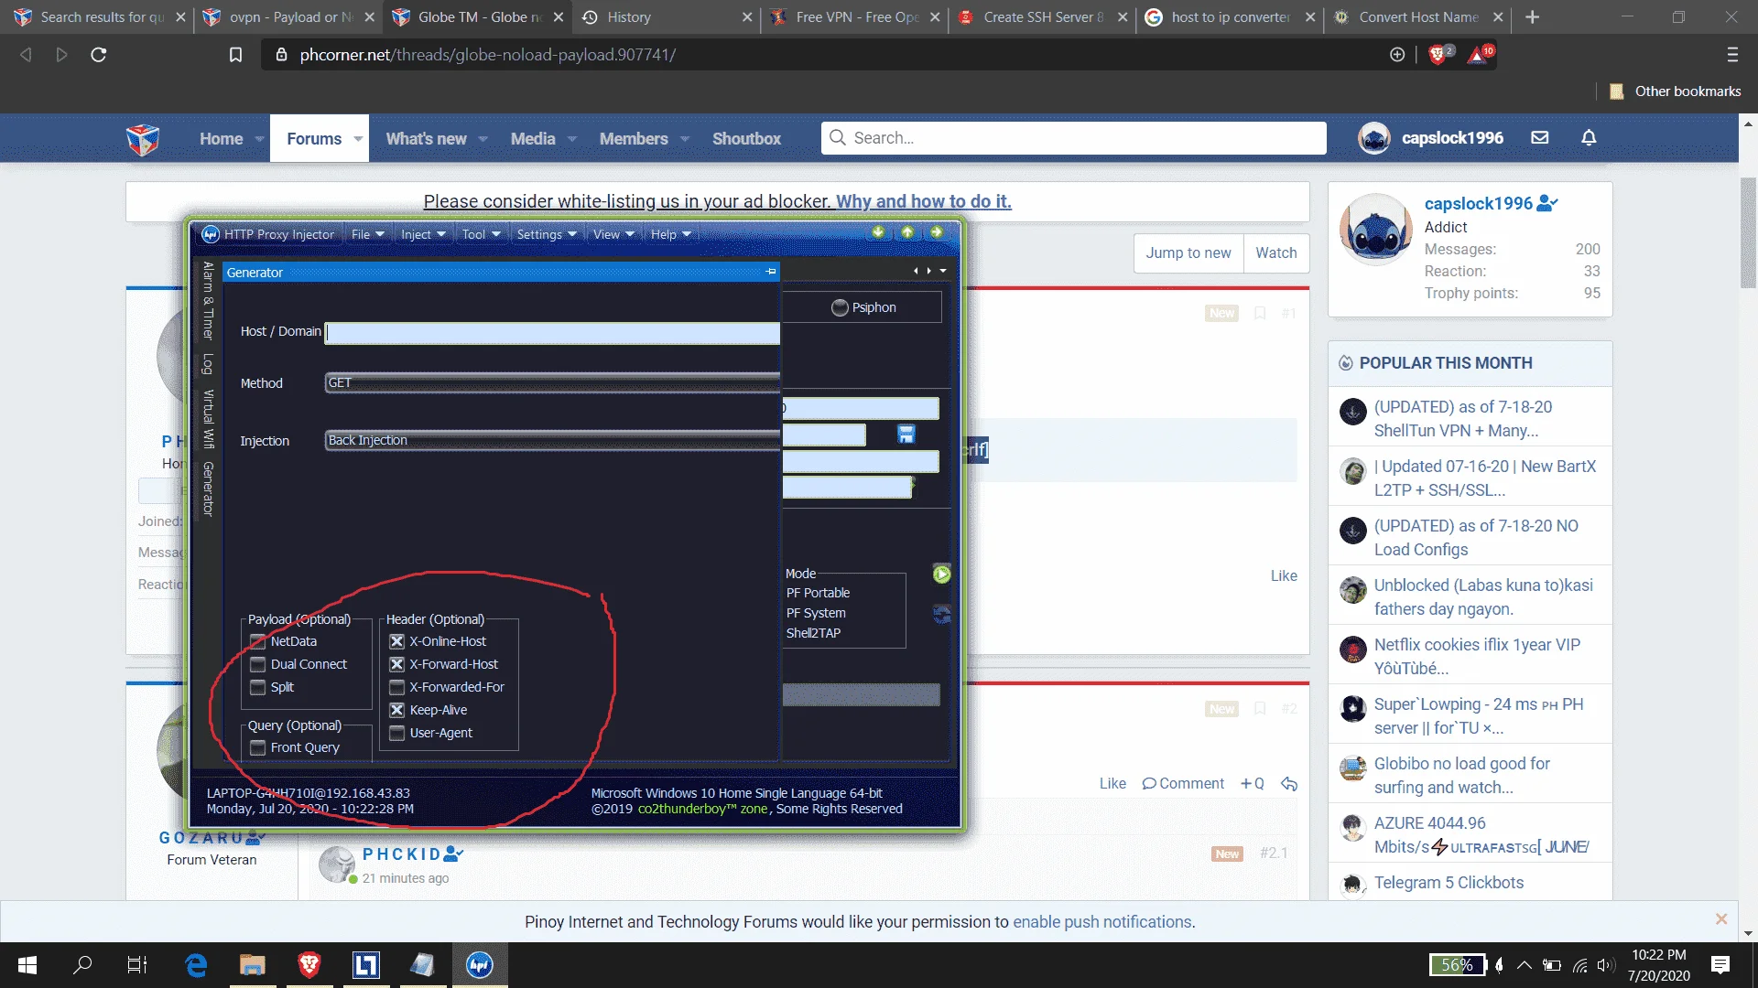Viewport: 1758px width, 988px height.
Task: Open phcorner alerts bell icon
Action: point(1589,137)
